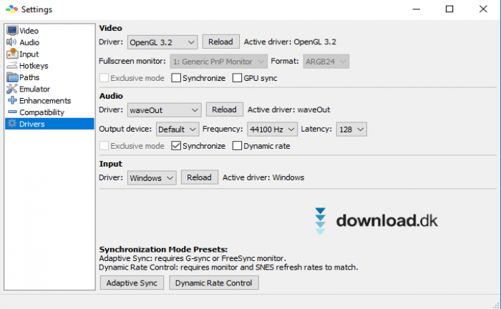
Task: Enable the Dynamic rate checkbox
Action: pyautogui.click(x=237, y=146)
